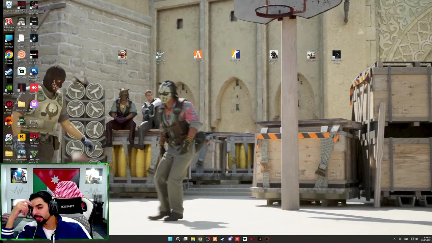Open volume control from the speaker icon
Image resolution: width=432 pixels, height=243 pixels.
pyautogui.click(x=416, y=239)
